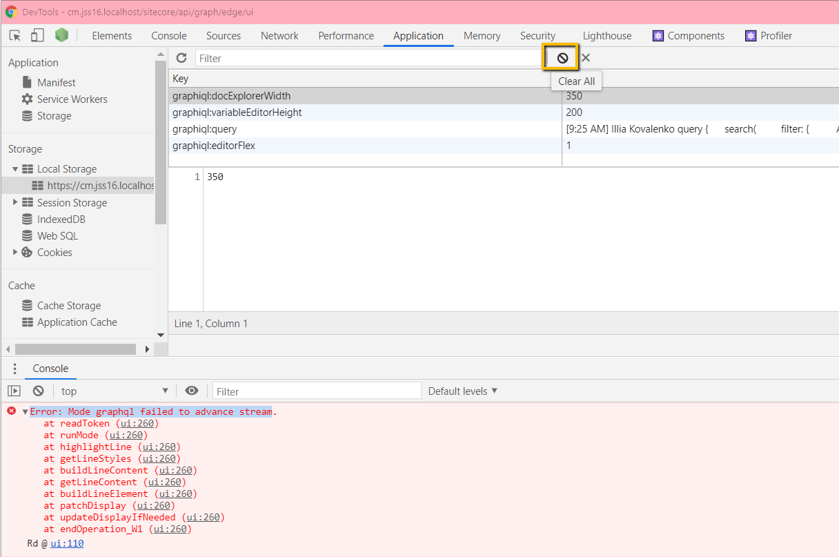Open the top JavaScript context dropdown
Viewport: 839px width, 557px height.
tap(115, 391)
